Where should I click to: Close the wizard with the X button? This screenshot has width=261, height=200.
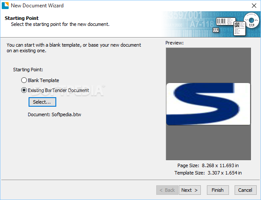tap(254, 6)
